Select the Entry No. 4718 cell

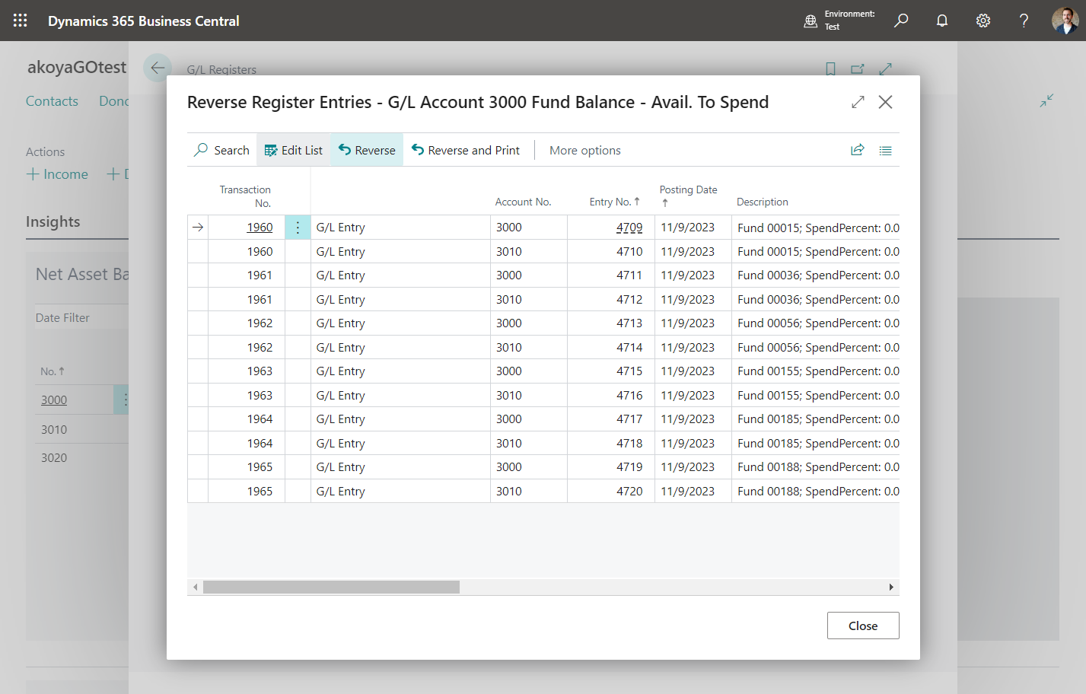click(611, 444)
